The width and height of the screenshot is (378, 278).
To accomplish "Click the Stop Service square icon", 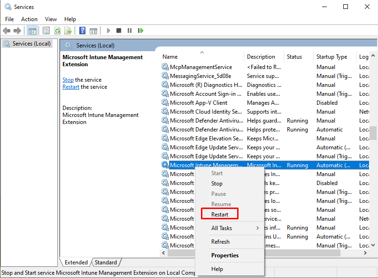I will (119, 31).
